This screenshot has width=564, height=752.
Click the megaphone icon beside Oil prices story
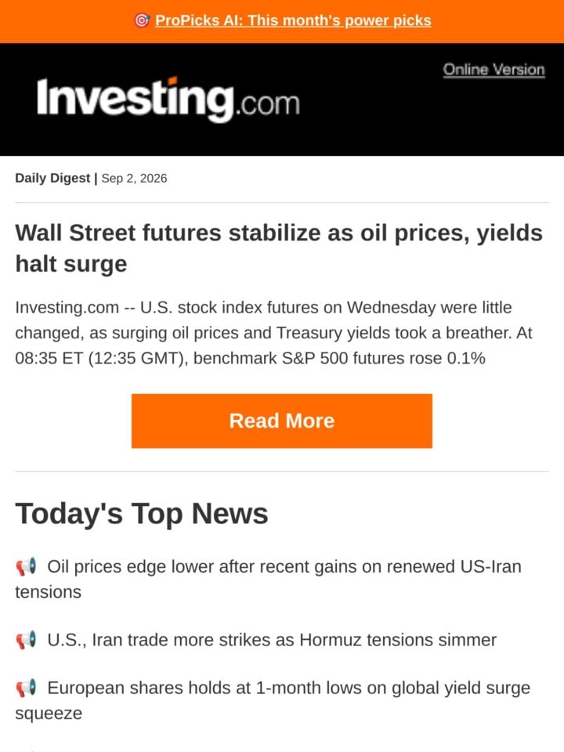pos(26,566)
